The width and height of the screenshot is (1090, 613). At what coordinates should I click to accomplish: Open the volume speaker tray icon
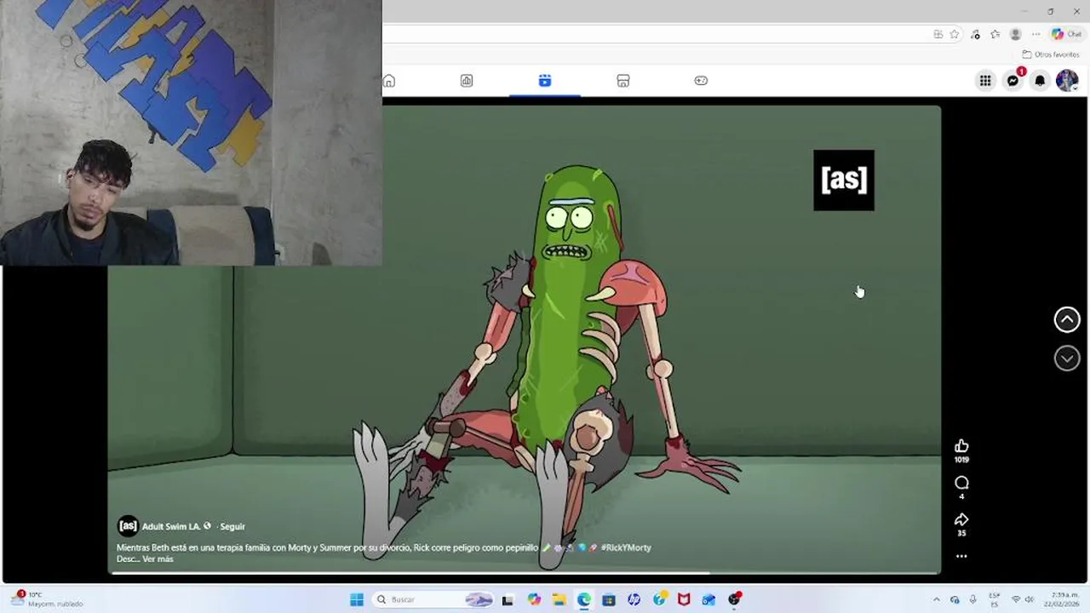[1029, 599]
